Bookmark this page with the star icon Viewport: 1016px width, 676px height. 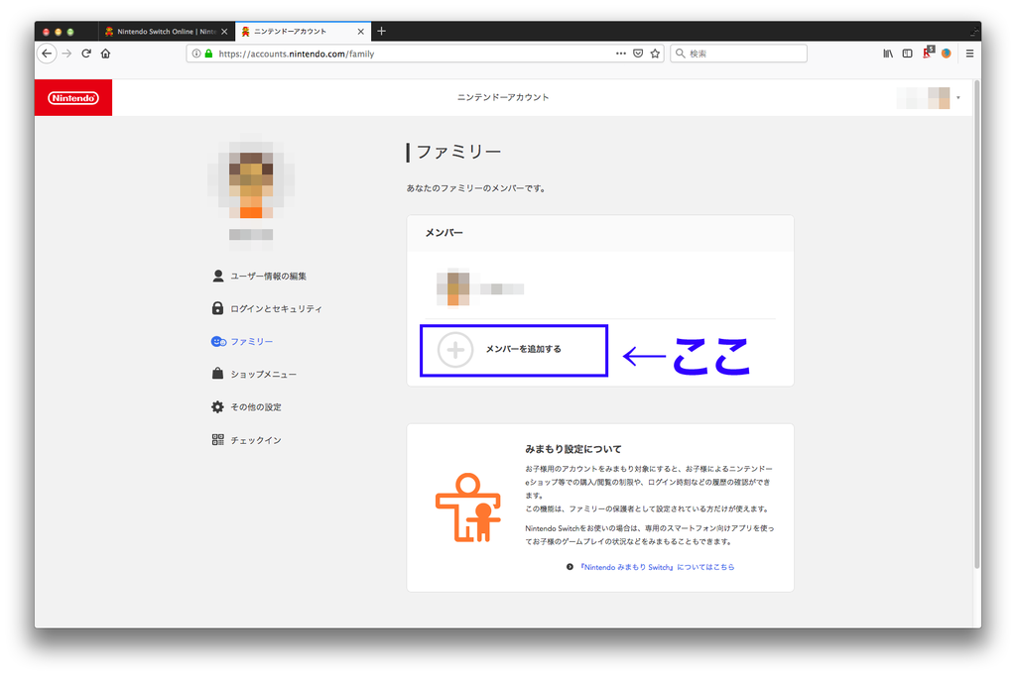click(x=655, y=54)
